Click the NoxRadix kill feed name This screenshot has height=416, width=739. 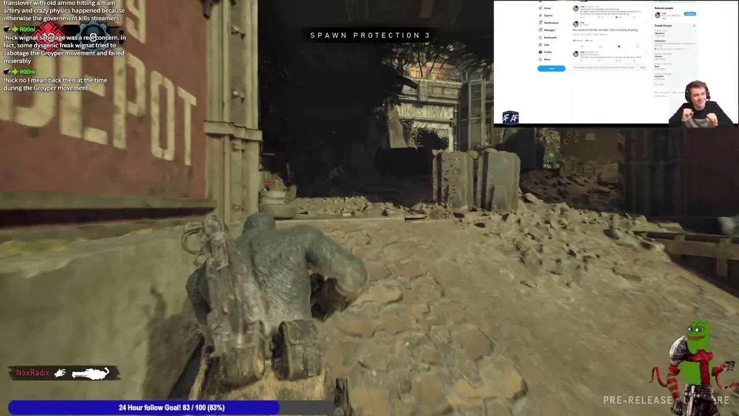point(33,373)
